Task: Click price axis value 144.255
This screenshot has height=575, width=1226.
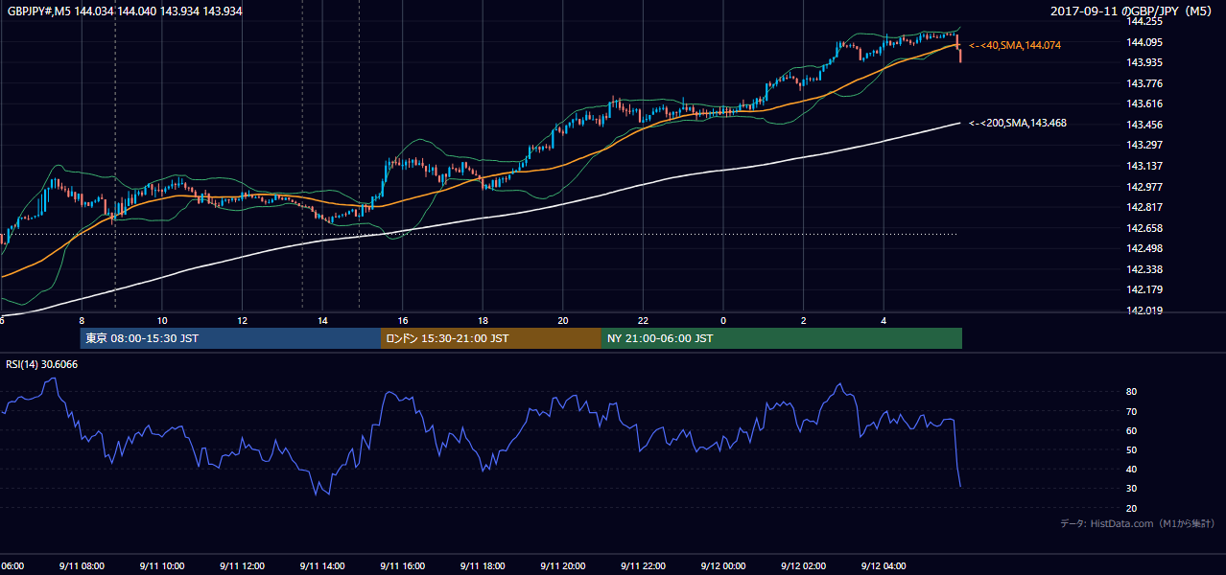Action: [1144, 21]
